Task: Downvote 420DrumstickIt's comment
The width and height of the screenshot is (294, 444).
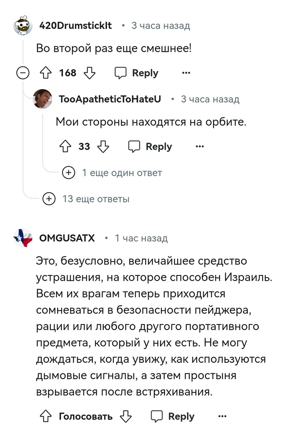Action: [89, 73]
